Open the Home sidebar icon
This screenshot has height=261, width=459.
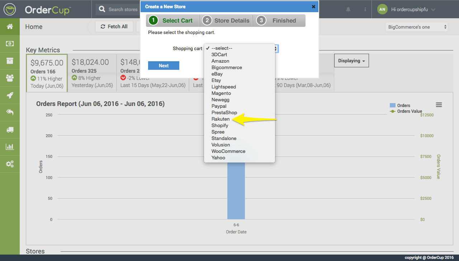tap(10, 26)
